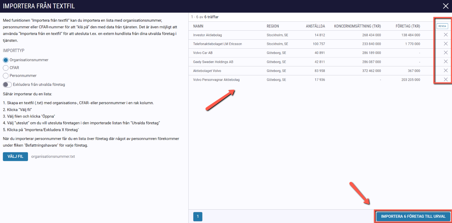Click employee count 14 812

(320, 35)
